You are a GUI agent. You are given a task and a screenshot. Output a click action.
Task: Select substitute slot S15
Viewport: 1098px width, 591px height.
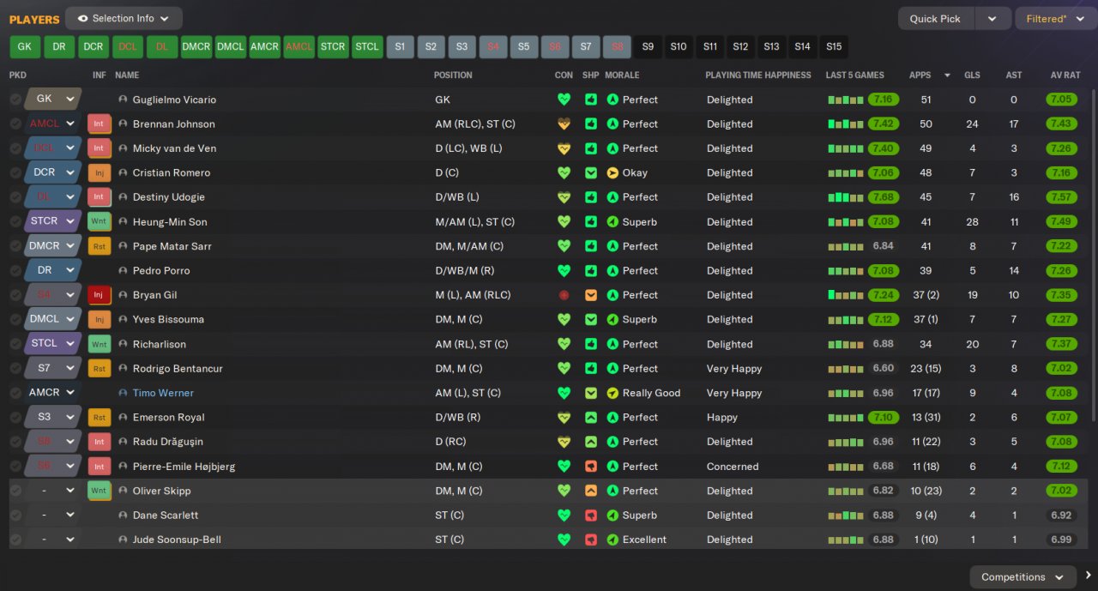pos(834,47)
